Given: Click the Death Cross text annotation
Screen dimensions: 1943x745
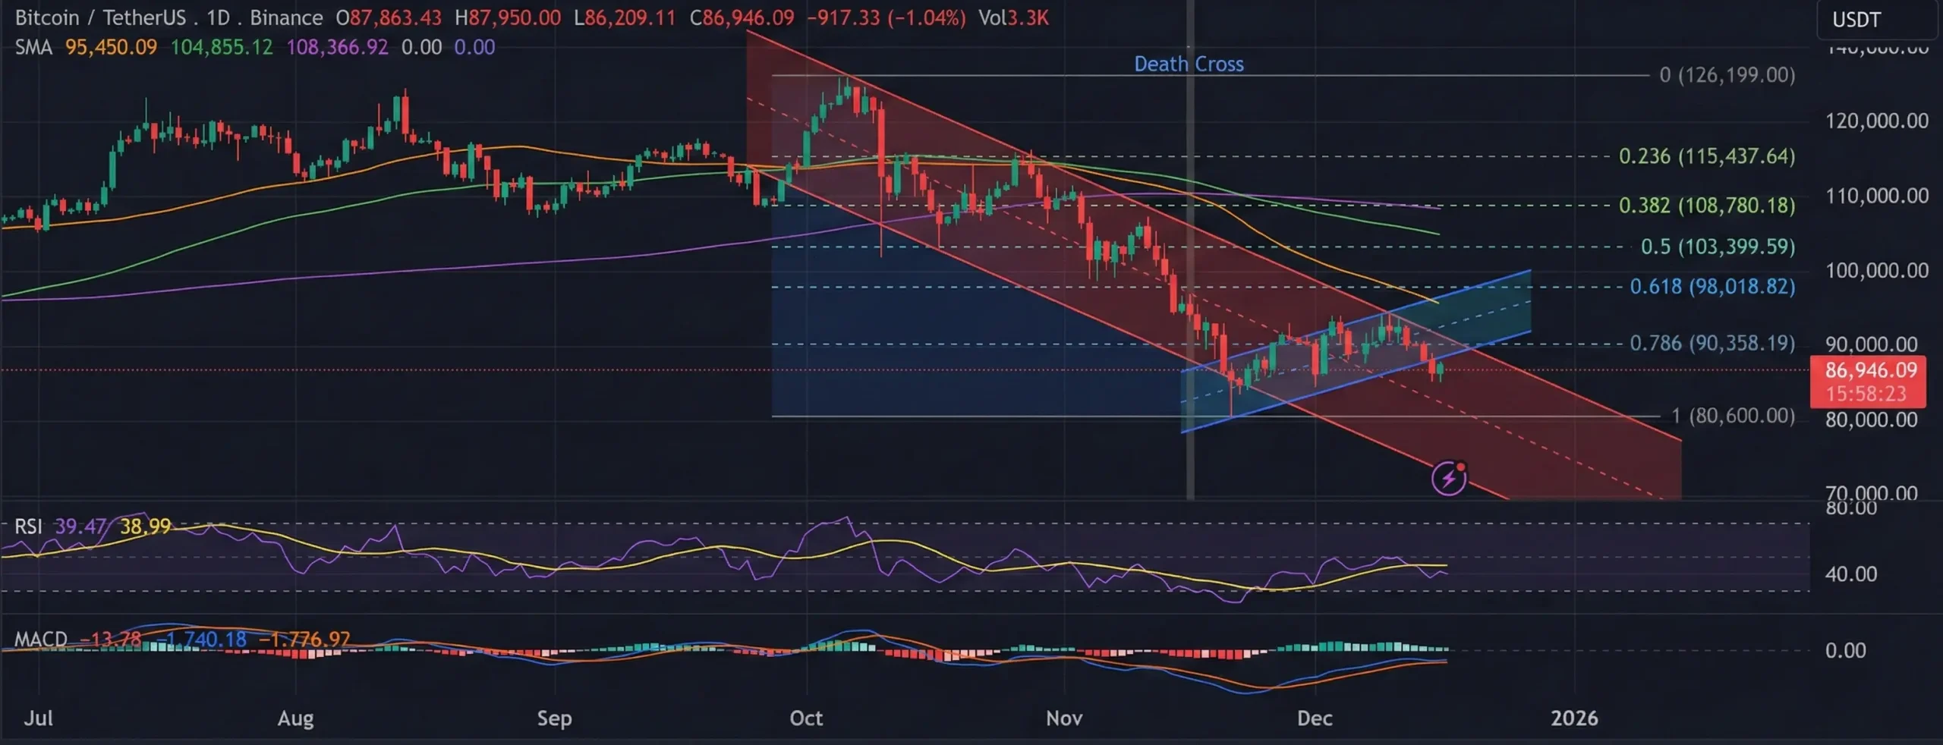Looking at the screenshot, I should tap(1189, 64).
